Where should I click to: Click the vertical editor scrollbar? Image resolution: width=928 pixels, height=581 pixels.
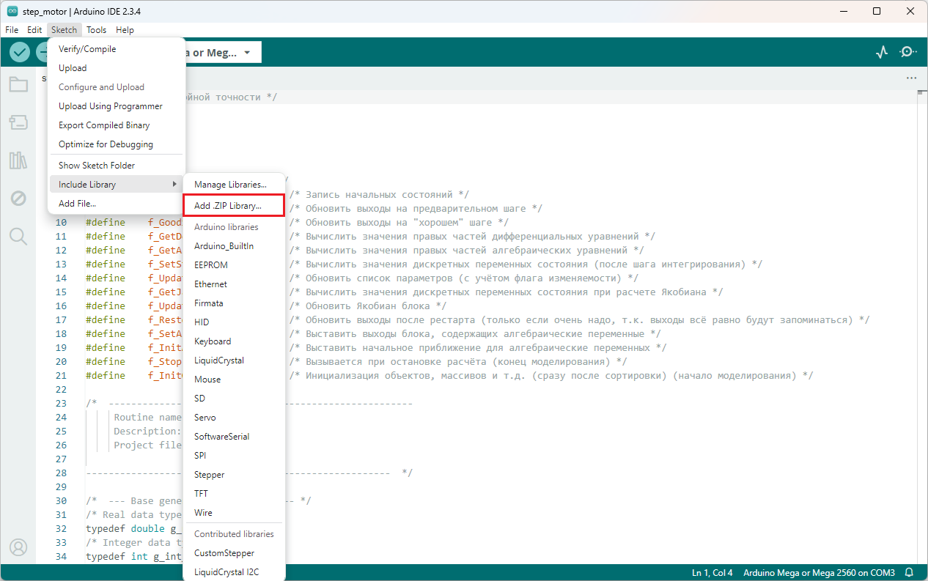[x=922, y=293]
